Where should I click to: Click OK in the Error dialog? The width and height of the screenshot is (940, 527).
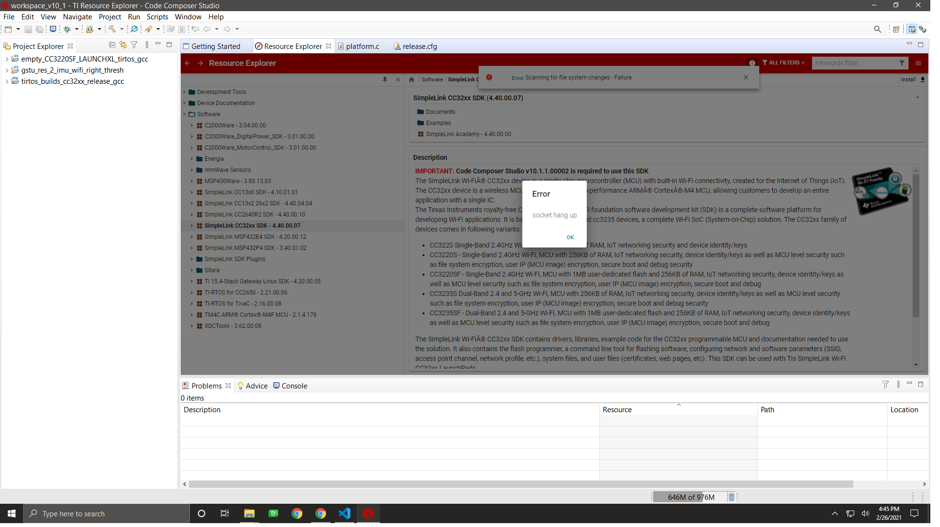click(x=570, y=237)
